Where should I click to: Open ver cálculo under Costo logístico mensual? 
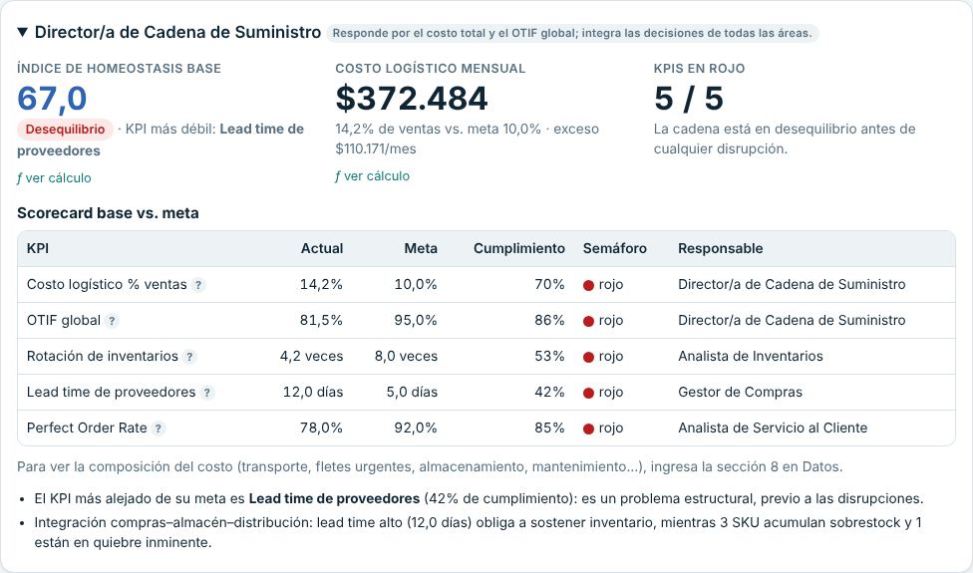point(372,176)
